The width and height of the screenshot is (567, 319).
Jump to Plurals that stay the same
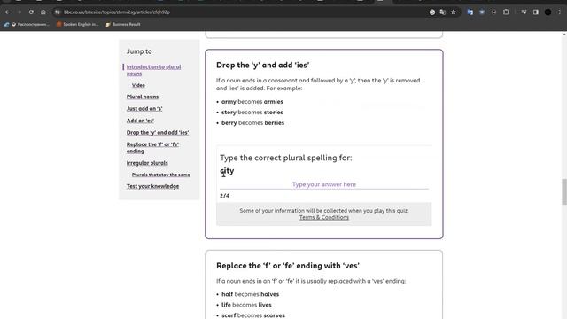pos(161,175)
